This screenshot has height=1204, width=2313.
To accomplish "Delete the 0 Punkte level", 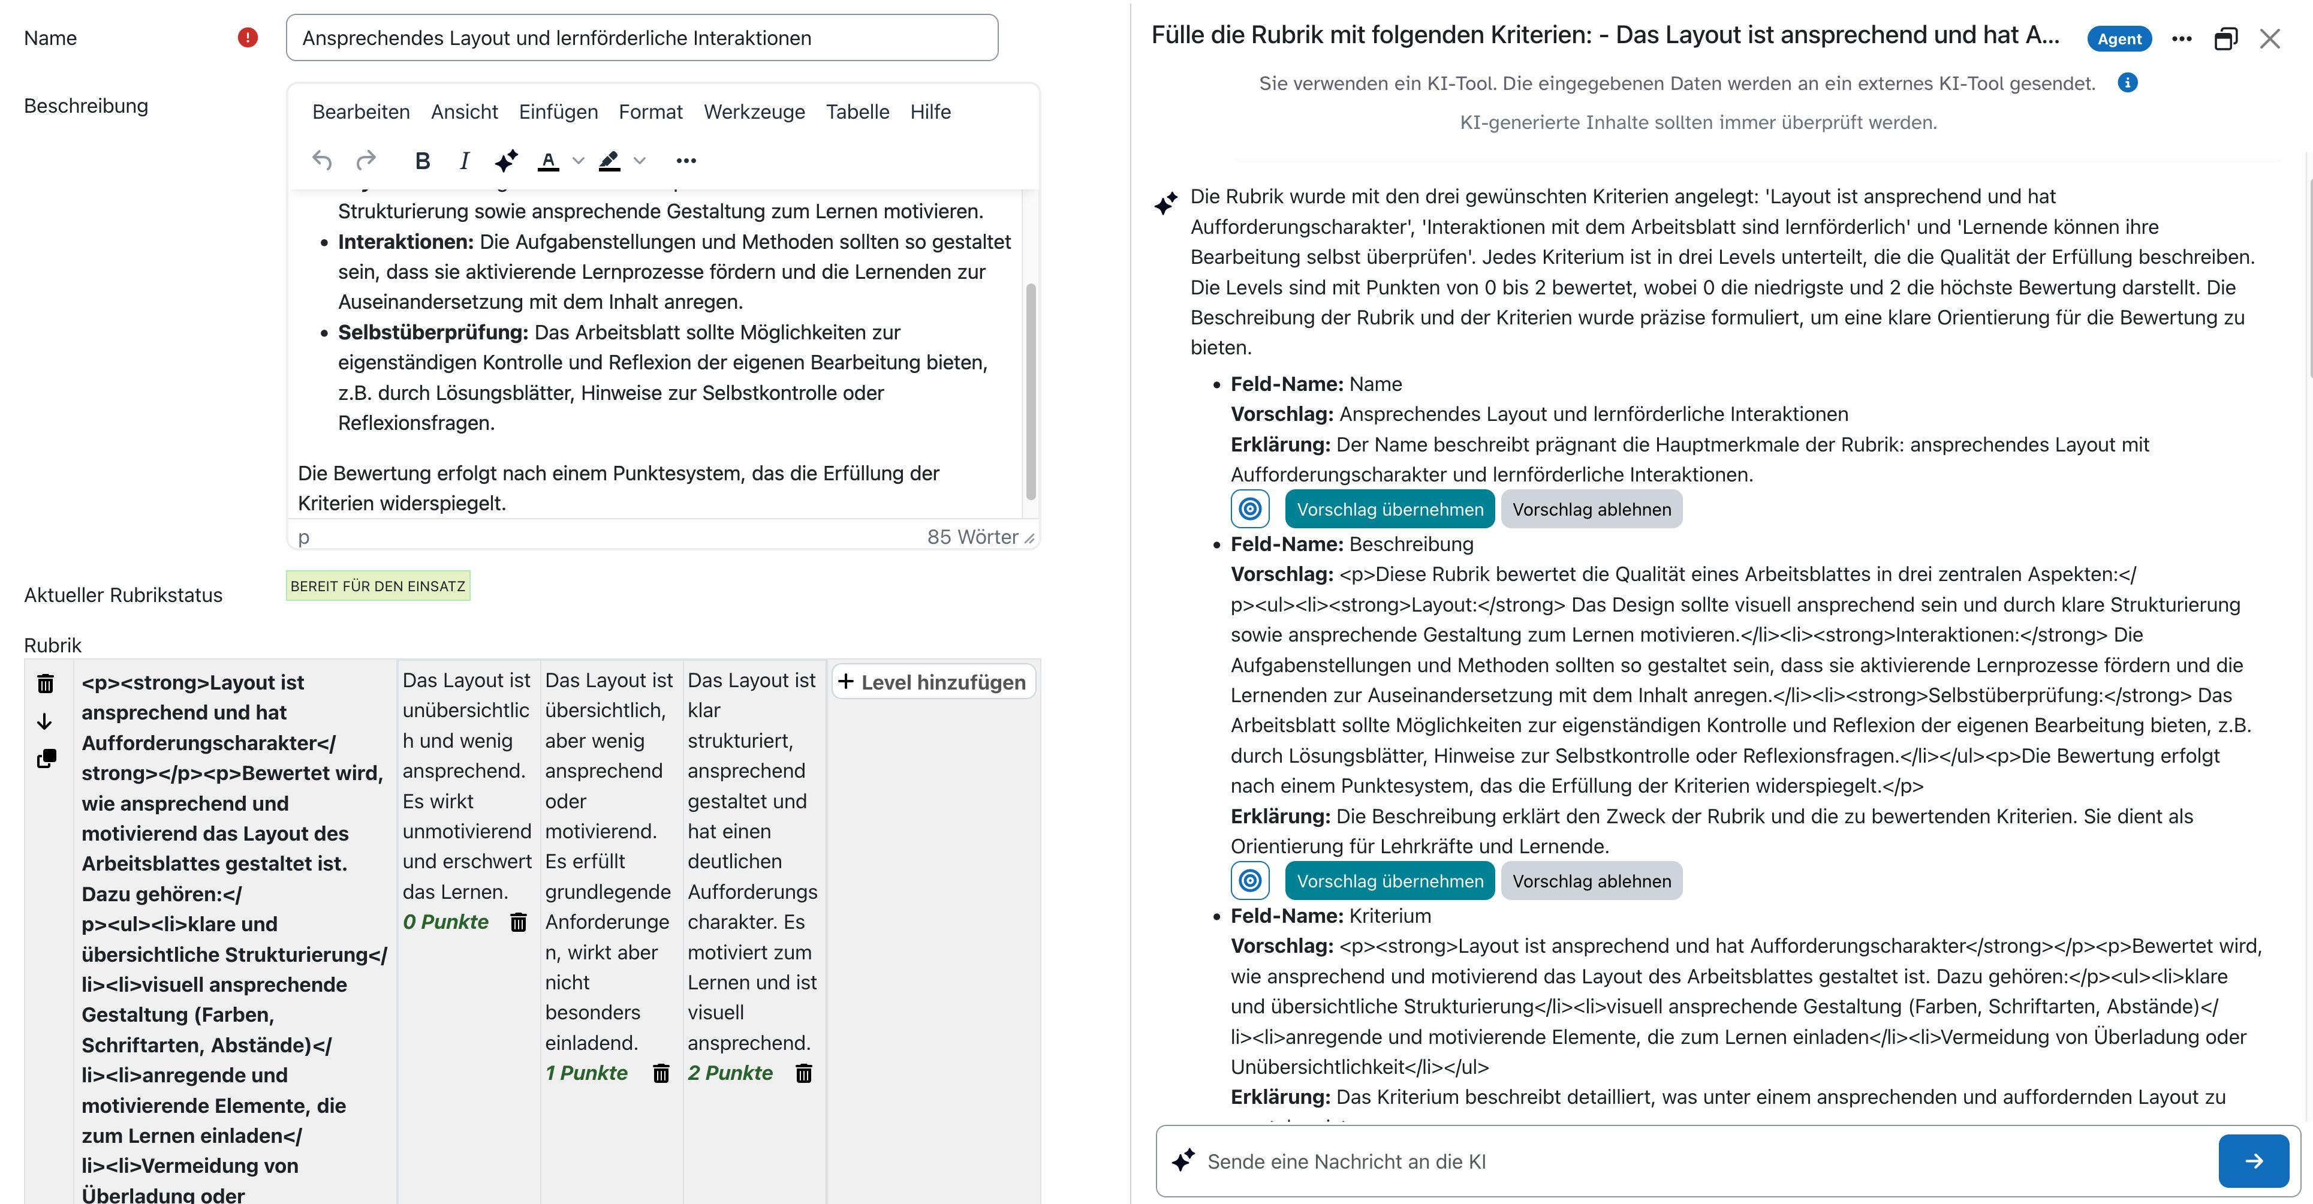I will [518, 922].
